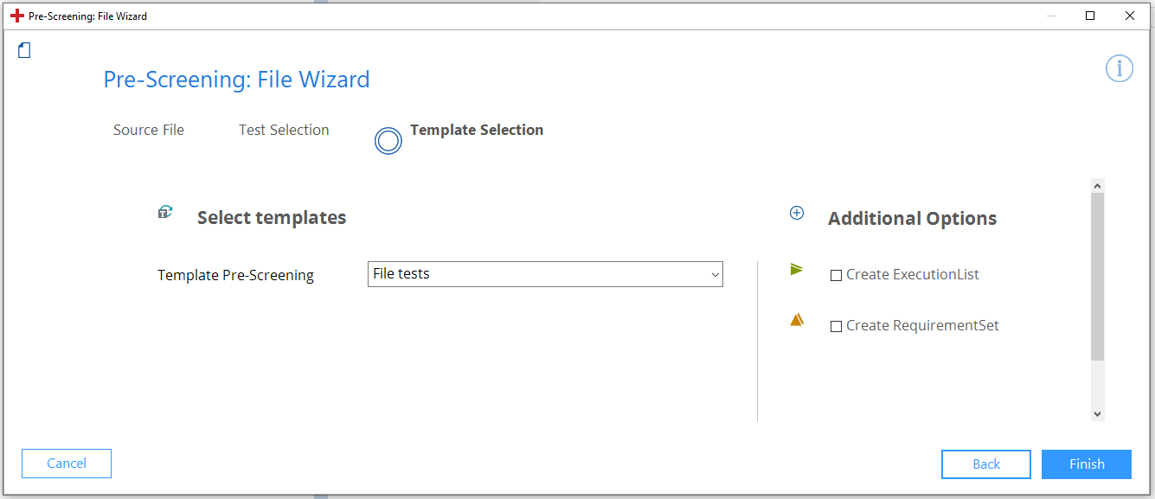Click the Additional Options plus icon
This screenshot has width=1155, height=499.
(797, 213)
